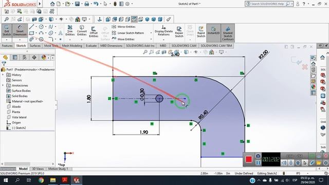
Task: Expand the History tree node
Action: [x=3, y=75]
